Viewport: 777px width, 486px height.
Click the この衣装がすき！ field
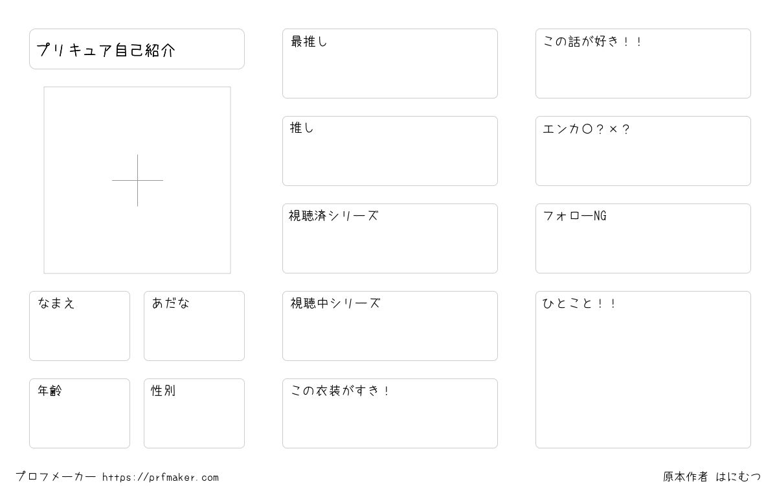[x=390, y=413]
